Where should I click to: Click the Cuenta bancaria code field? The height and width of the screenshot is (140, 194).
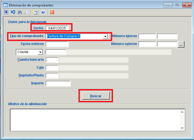pos(52,60)
